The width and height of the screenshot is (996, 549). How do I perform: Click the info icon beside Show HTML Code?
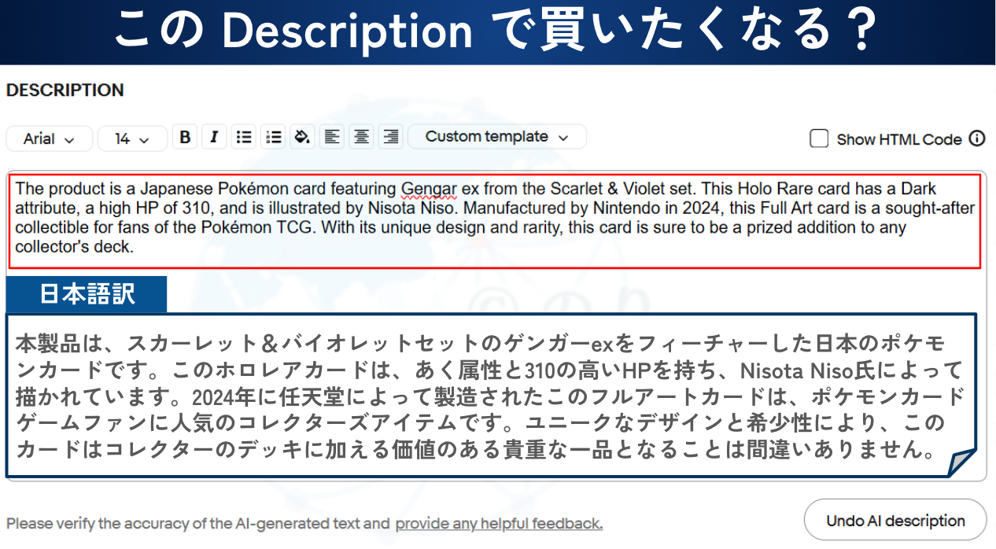[x=977, y=139]
